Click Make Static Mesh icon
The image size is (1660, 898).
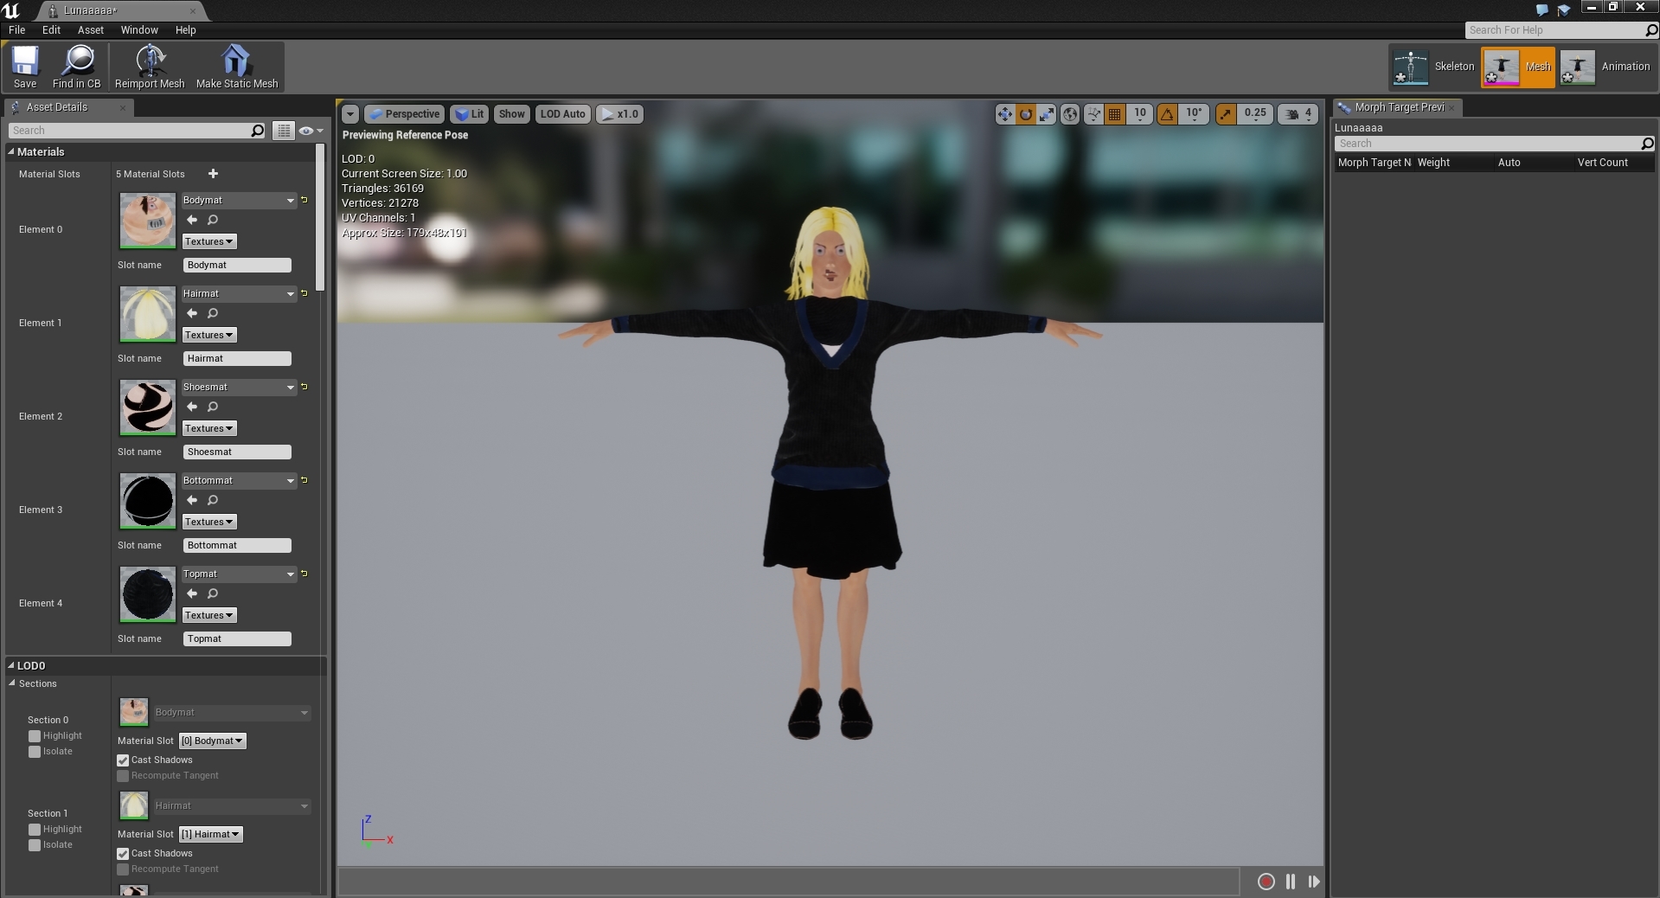coord(237,67)
